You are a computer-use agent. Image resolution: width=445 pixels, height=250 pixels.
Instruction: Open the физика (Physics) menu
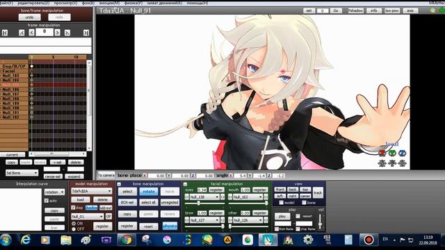[133, 3]
